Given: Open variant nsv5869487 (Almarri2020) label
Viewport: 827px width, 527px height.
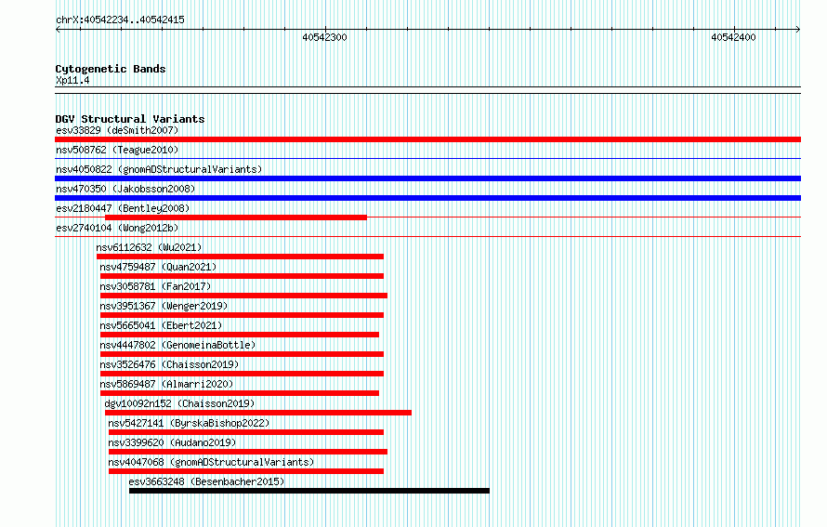Looking at the screenshot, I should (x=166, y=384).
